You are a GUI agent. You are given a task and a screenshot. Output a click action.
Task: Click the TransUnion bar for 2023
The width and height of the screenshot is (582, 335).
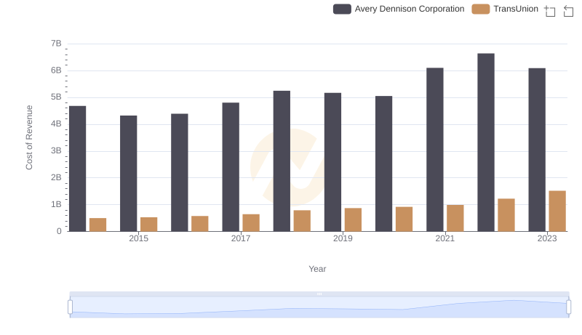(x=557, y=211)
